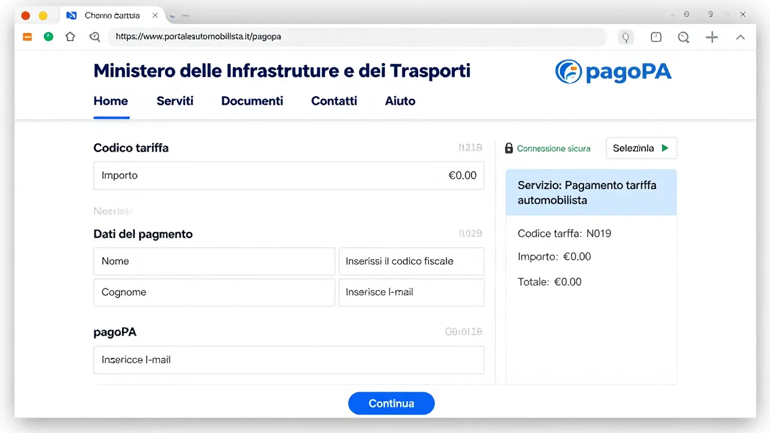Collapse toolbar with the chevron up icon
Viewport: 770px width, 433px height.
point(741,37)
